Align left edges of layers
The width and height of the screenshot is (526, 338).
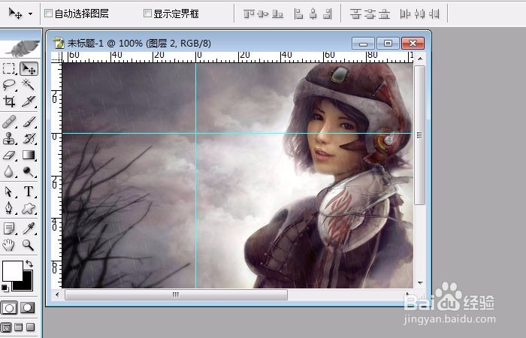coord(298,14)
